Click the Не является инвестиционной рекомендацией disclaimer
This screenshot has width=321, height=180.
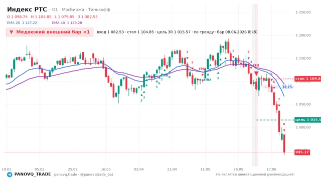pyautogui.click(x=255, y=174)
